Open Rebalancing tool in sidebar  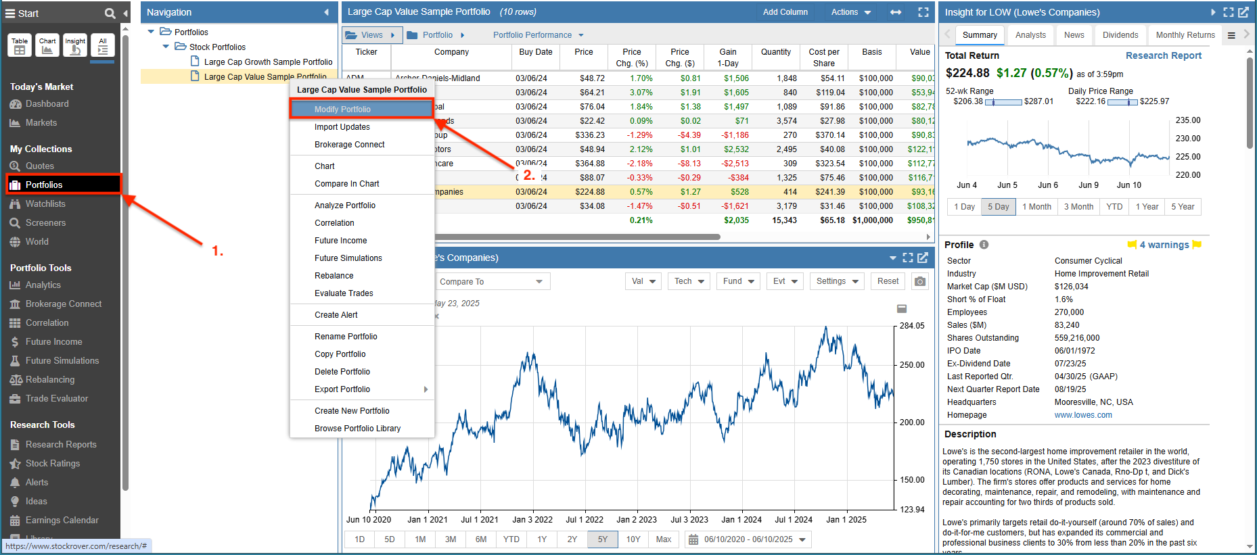(x=42, y=380)
